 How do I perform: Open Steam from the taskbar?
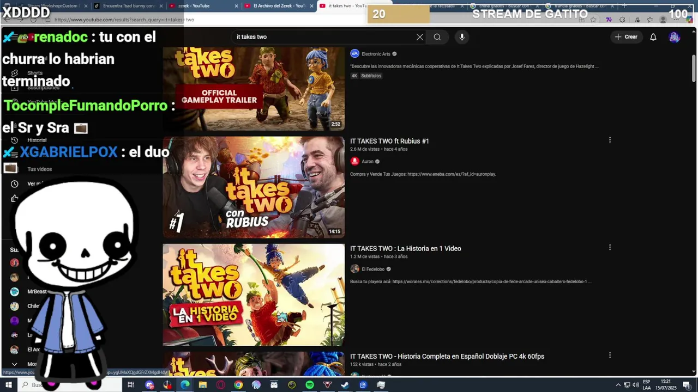tap(345, 385)
